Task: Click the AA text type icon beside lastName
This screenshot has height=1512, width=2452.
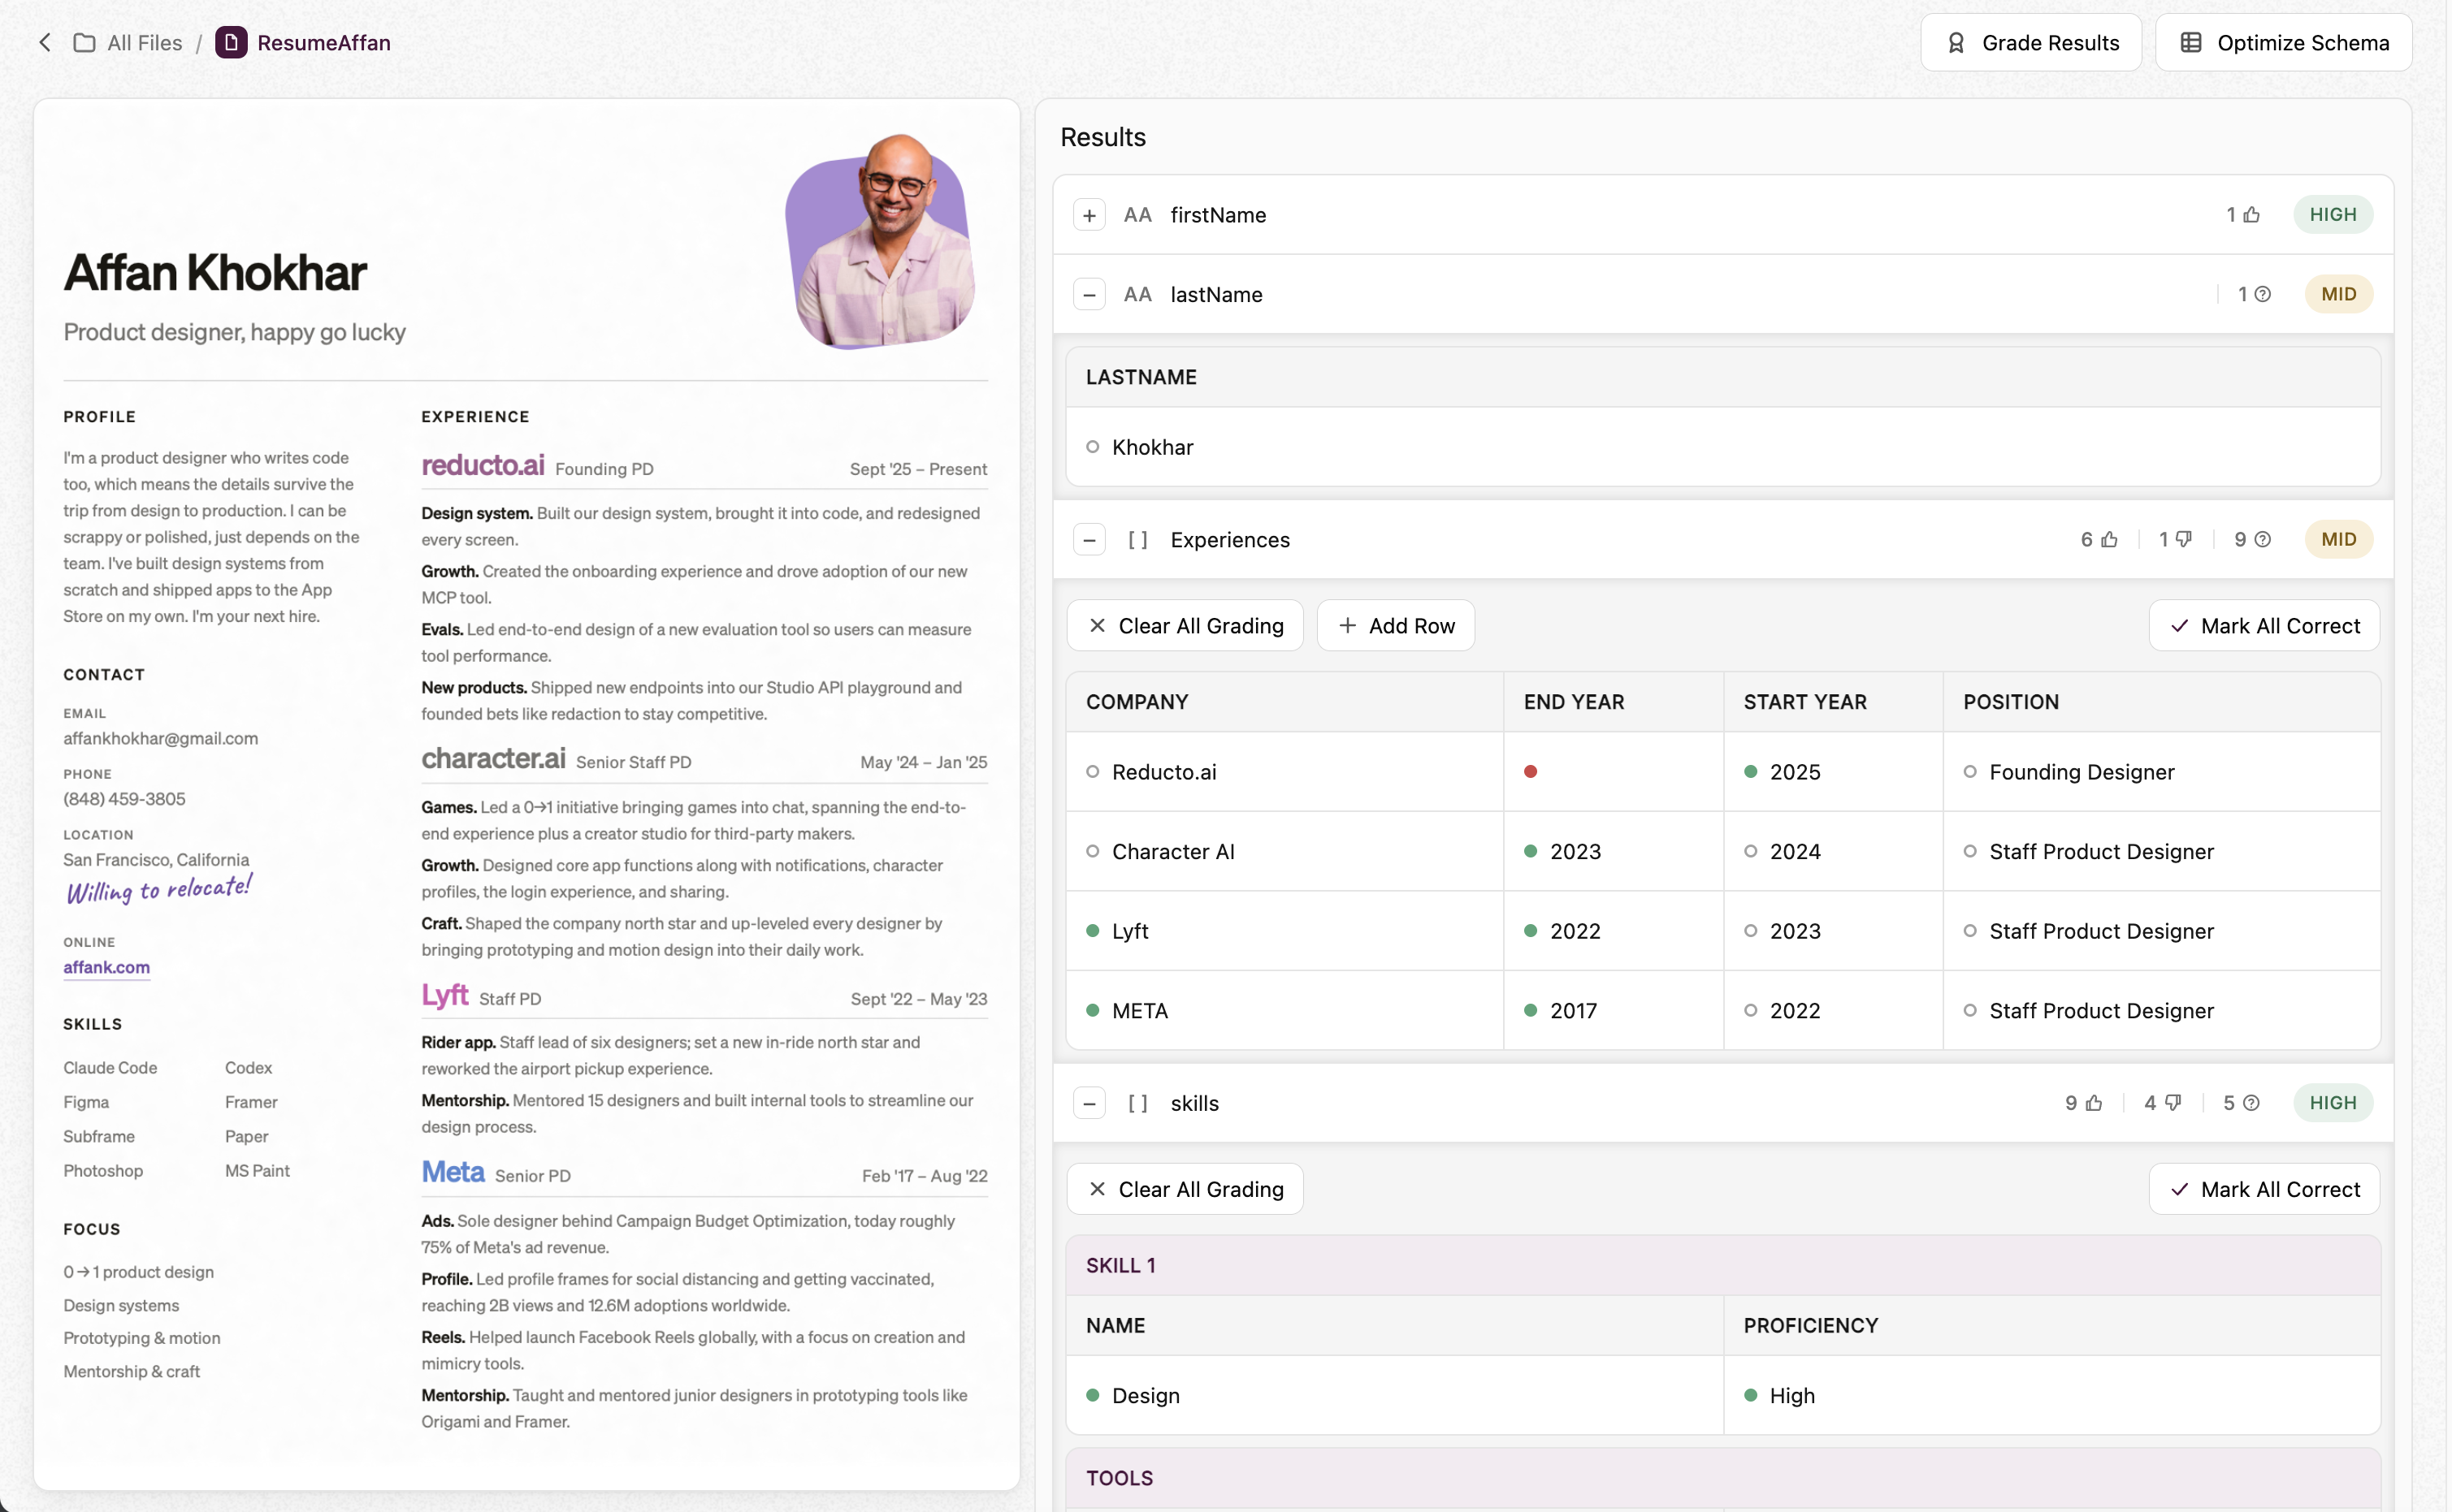Action: pyautogui.click(x=1137, y=294)
